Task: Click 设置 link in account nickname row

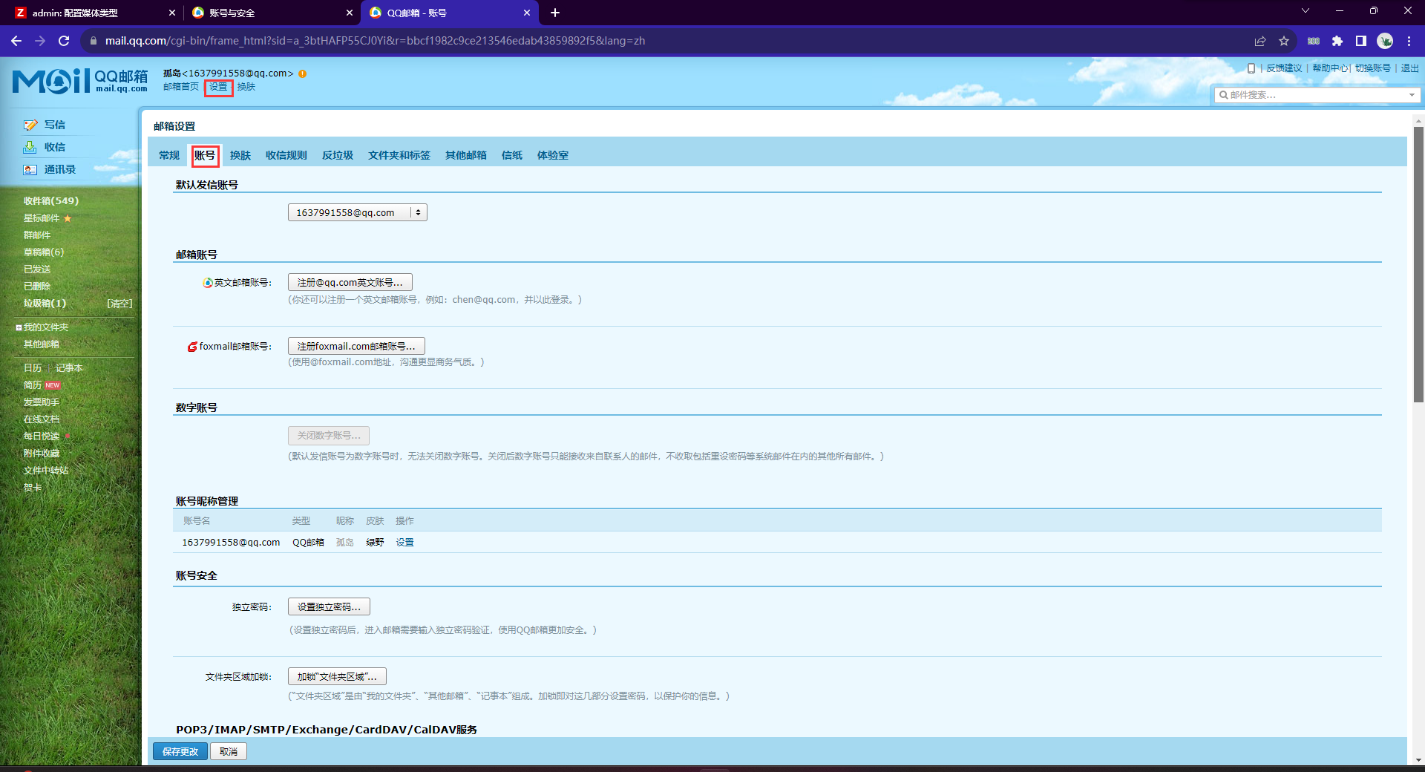Action: click(405, 543)
